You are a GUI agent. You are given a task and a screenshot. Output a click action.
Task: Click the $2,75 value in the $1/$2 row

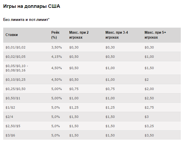pos(149,107)
